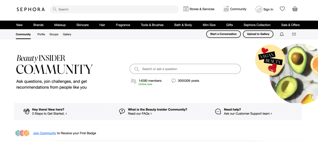The width and height of the screenshot is (318, 142).
Task: Click the Community text link in header
Action: 238,9
